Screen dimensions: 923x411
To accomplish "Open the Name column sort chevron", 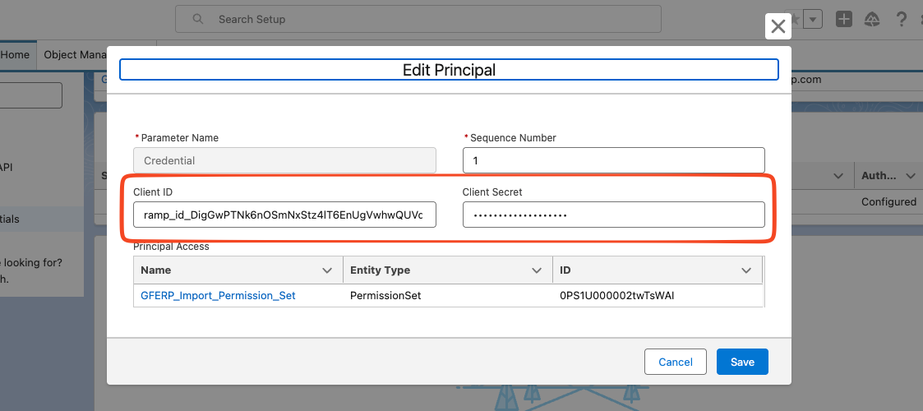I will [327, 270].
